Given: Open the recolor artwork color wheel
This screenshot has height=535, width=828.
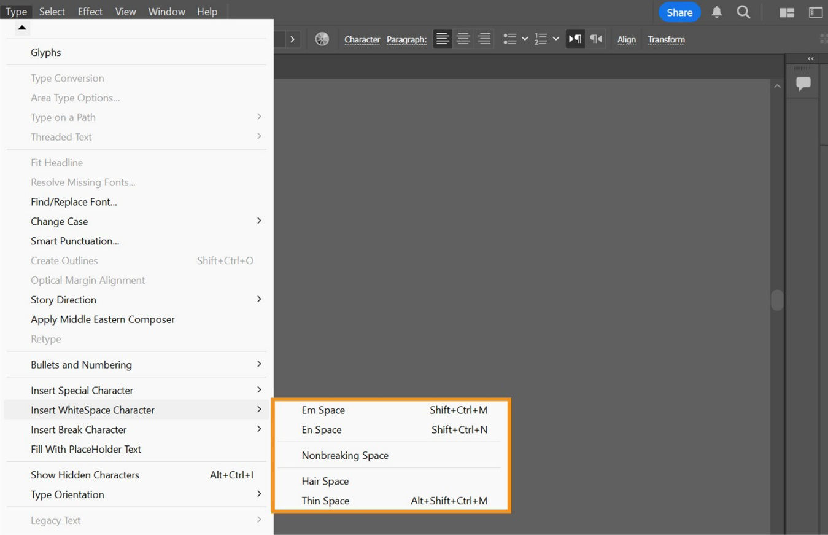Looking at the screenshot, I should (322, 39).
